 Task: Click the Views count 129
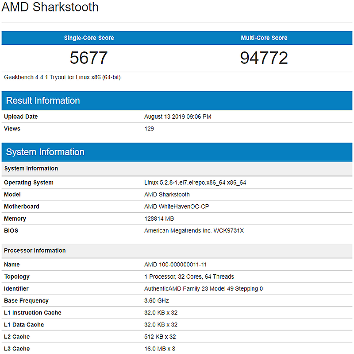click(149, 128)
